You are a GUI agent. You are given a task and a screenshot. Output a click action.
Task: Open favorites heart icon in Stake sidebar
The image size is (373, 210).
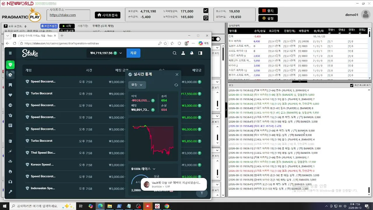tap(10, 95)
